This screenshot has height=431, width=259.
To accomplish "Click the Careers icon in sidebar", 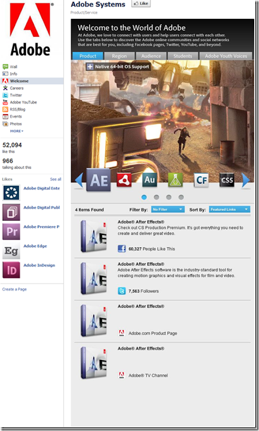I will 5,88.
